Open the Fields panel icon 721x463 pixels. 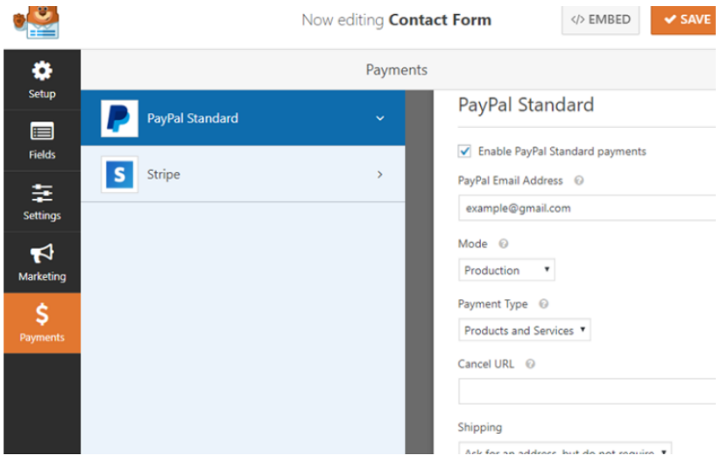pyautogui.click(x=42, y=132)
